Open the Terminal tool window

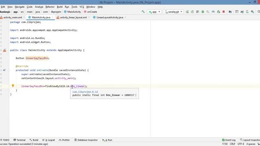19,140
